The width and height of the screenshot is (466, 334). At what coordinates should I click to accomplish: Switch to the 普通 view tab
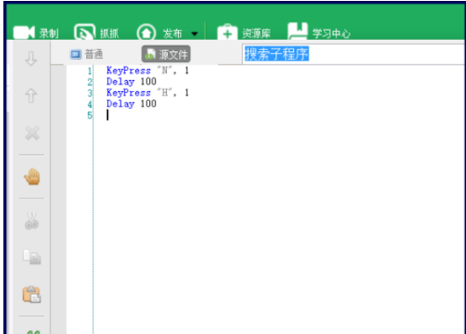[x=87, y=55]
